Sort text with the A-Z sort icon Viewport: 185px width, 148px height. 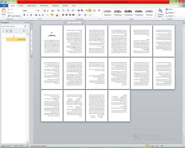(x=94, y=10)
